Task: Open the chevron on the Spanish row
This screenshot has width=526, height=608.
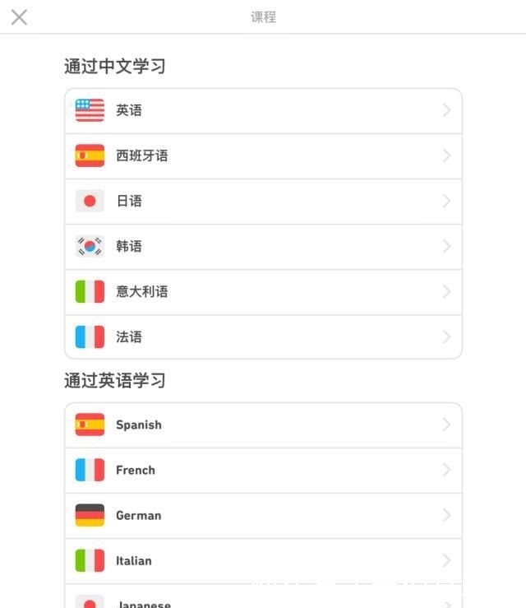Action: pyautogui.click(x=446, y=425)
